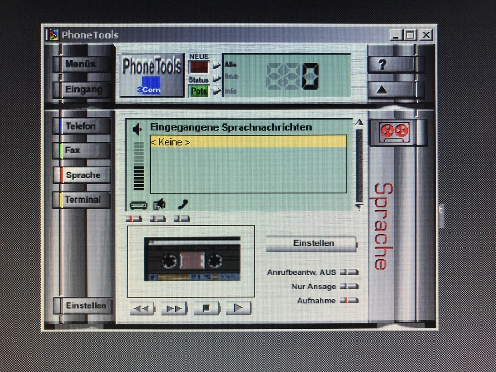Select the Info counter option
The height and width of the screenshot is (372, 496).
click(x=230, y=91)
